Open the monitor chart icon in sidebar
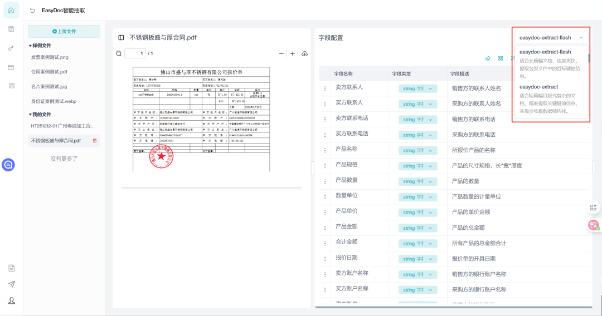 (x=11, y=29)
